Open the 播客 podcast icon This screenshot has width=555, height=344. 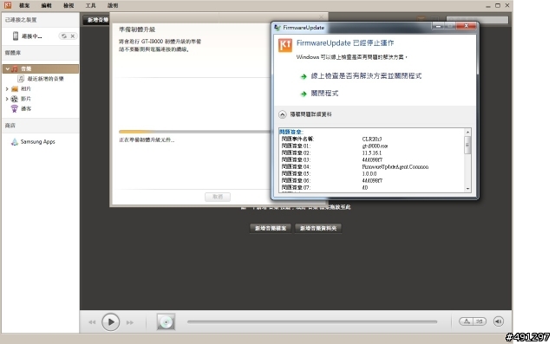(14, 108)
